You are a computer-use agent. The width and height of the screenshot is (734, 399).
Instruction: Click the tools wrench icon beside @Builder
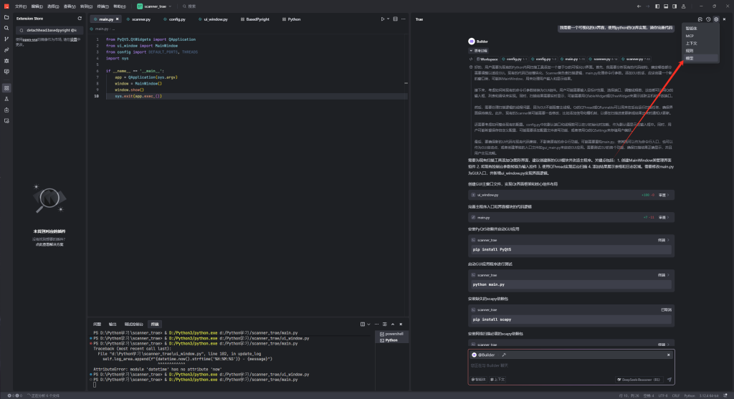coord(504,355)
